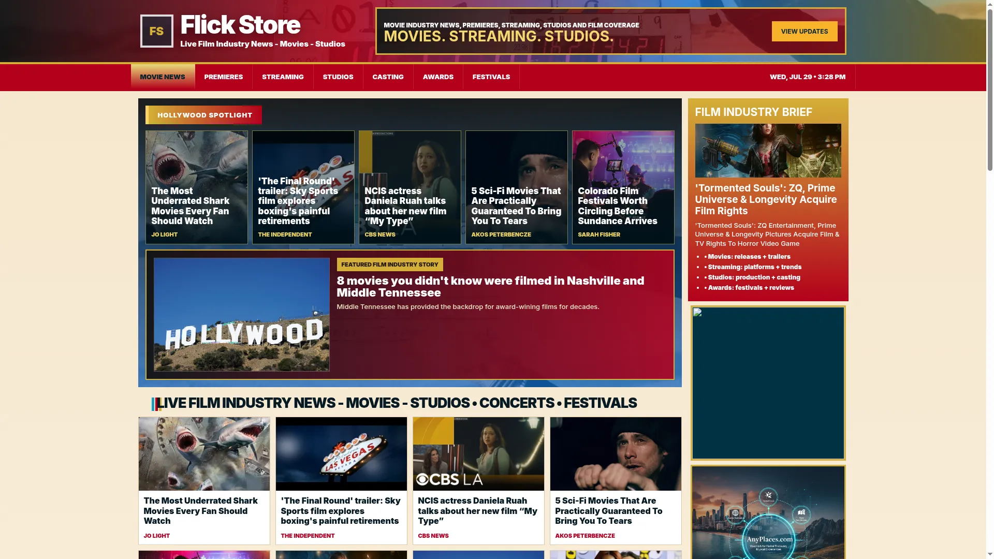The image size is (994, 559).
Task: Open spotlight card NCIS actress Daniela Ruah
Action: (410, 187)
